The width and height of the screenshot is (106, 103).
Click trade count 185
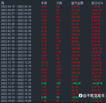pyautogui.click(x=59, y=69)
